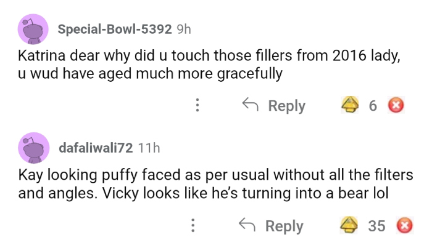
Task: Click the vote count 6
Action: click(x=373, y=106)
